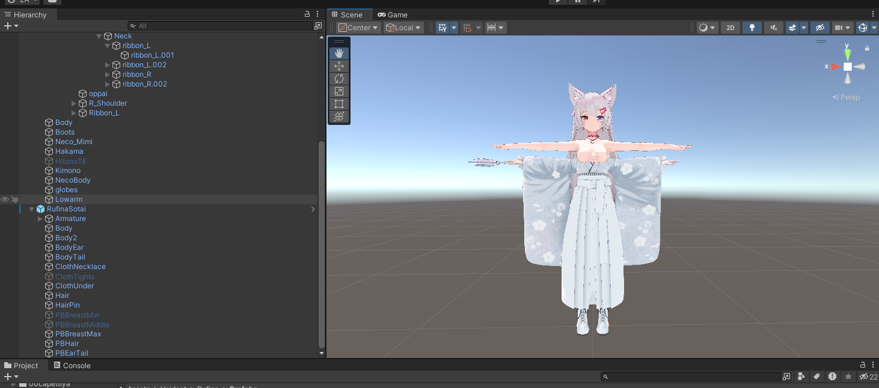Select the combined Transform tool
Image resolution: width=879 pixels, height=388 pixels.
click(339, 117)
